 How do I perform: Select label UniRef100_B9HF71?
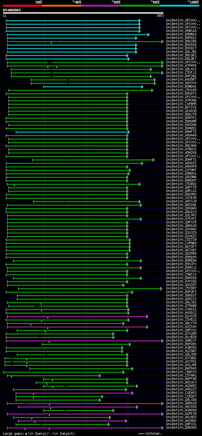coord(182,160)
